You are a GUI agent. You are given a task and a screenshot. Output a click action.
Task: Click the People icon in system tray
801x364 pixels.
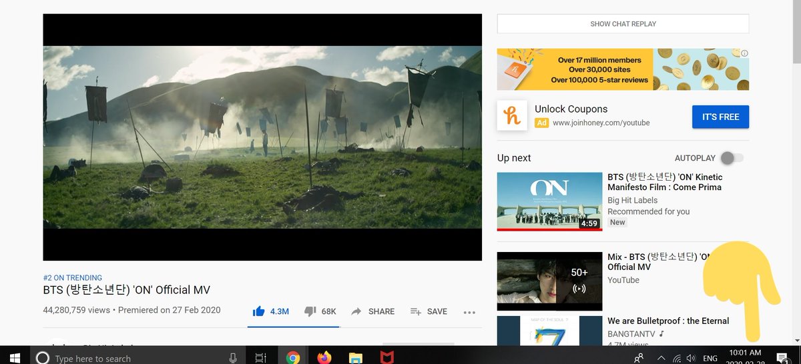[639, 358]
